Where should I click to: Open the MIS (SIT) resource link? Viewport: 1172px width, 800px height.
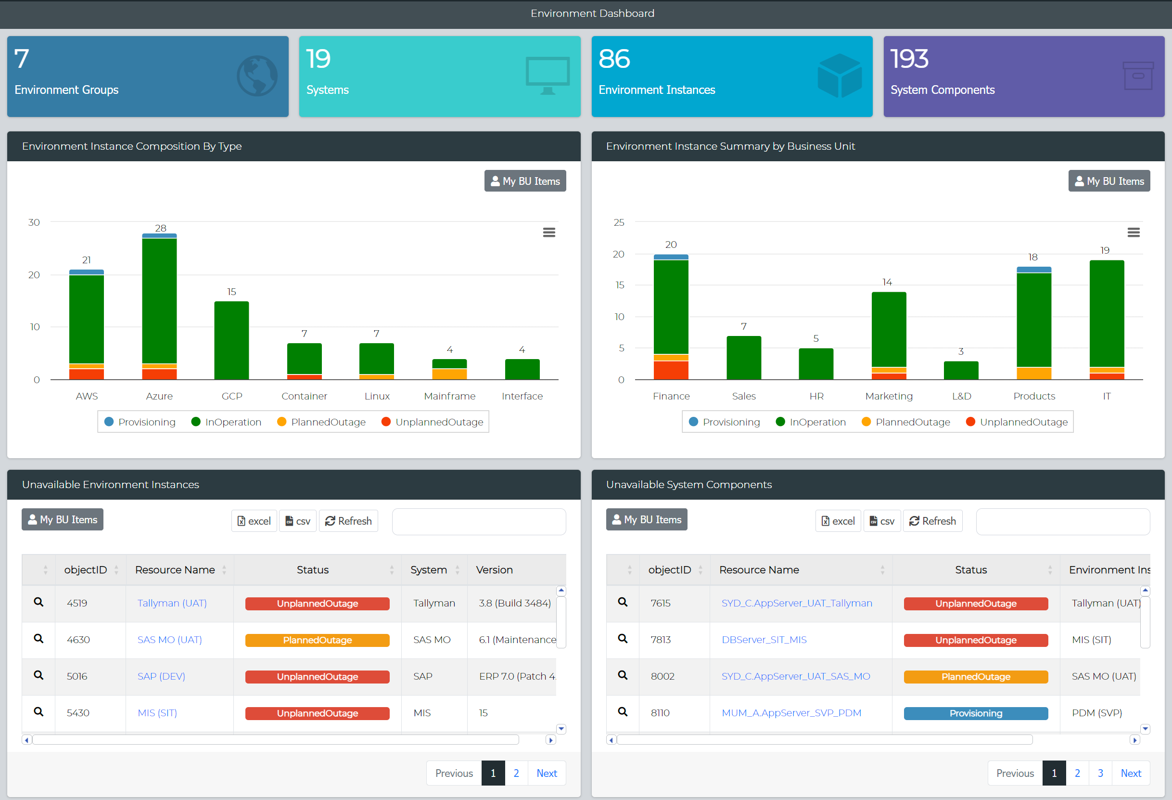click(x=157, y=713)
